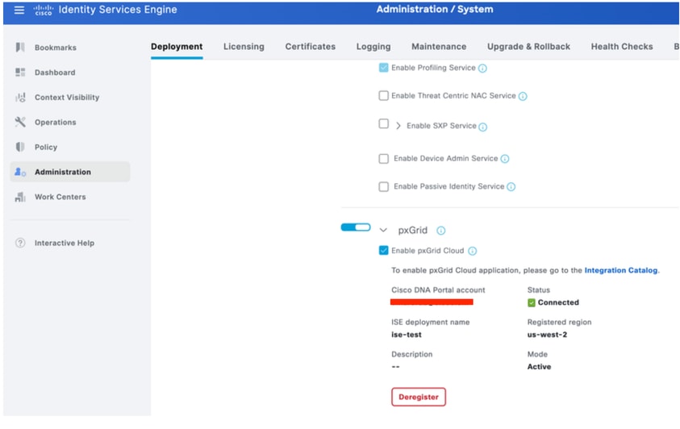Click the Active mode value
The image size is (680, 429).
[x=539, y=367]
